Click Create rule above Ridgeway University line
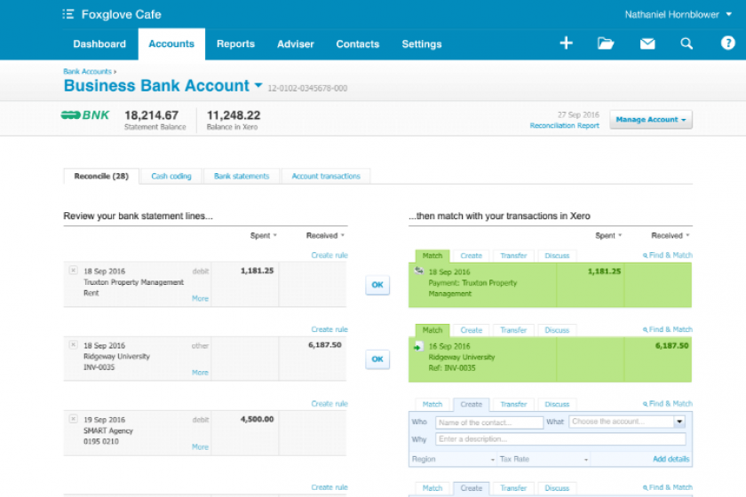 point(329,329)
